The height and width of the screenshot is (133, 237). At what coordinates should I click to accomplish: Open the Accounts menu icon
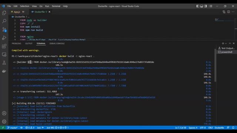(4, 113)
